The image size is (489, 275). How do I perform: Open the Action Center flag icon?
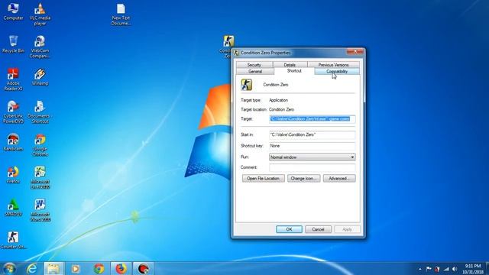click(x=429, y=269)
